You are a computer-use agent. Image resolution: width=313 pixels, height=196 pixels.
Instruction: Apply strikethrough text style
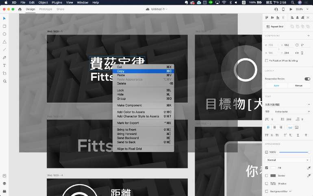(x=306, y=135)
